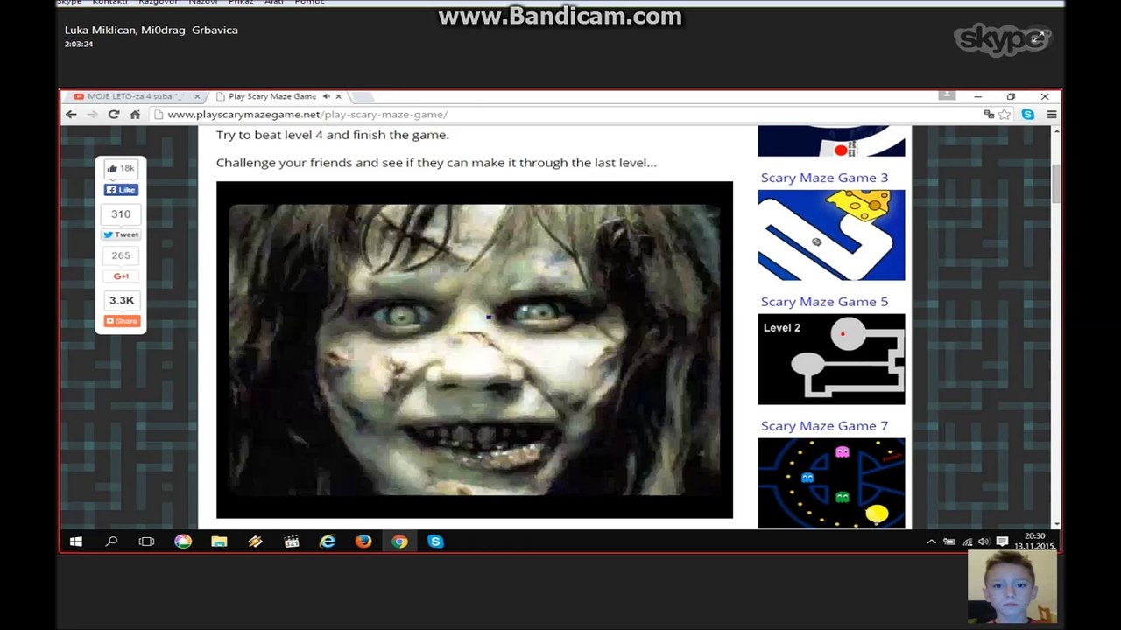Click the Chrome taskbar icon

pyautogui.click(x=399, y=542)
